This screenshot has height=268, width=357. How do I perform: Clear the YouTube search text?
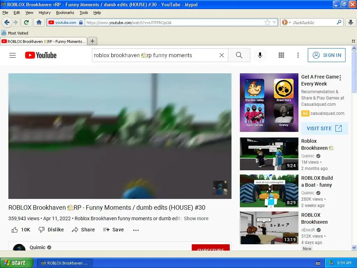point(221,55)
